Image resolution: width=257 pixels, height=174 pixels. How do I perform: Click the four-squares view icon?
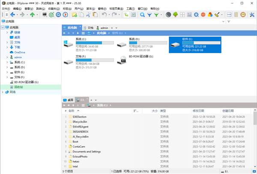click(x=182, y=15)
